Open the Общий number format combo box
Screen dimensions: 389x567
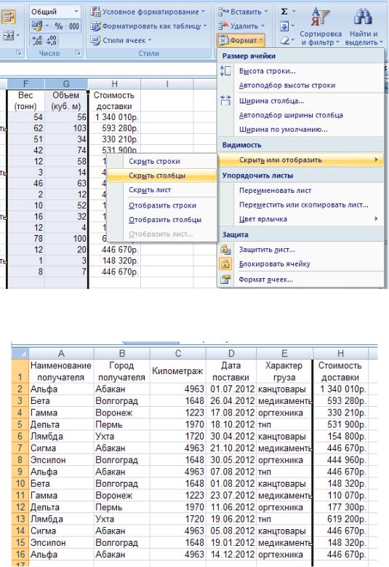point(55,12)
